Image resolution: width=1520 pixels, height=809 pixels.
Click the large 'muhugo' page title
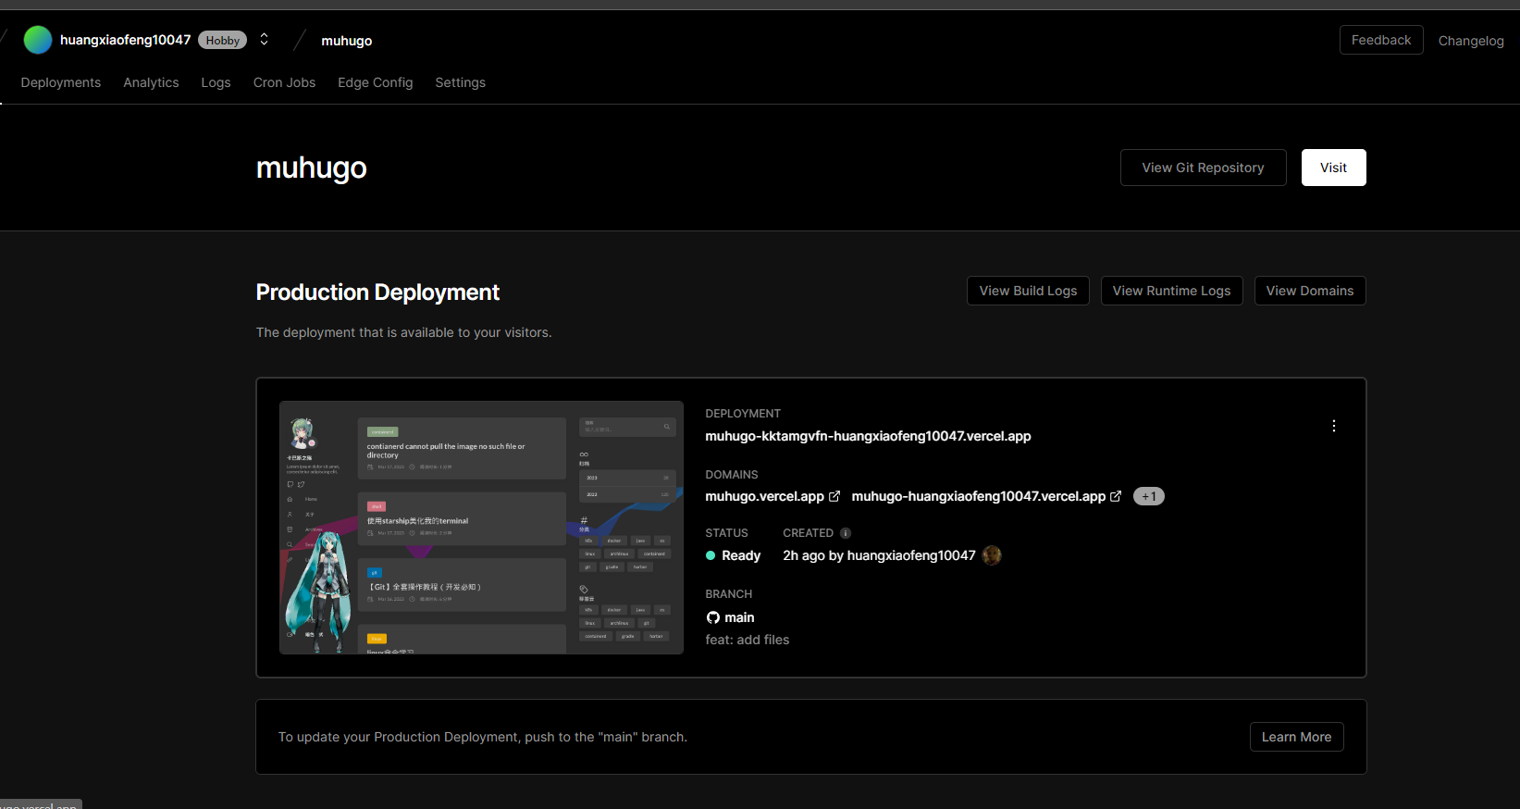coord(311,168)
